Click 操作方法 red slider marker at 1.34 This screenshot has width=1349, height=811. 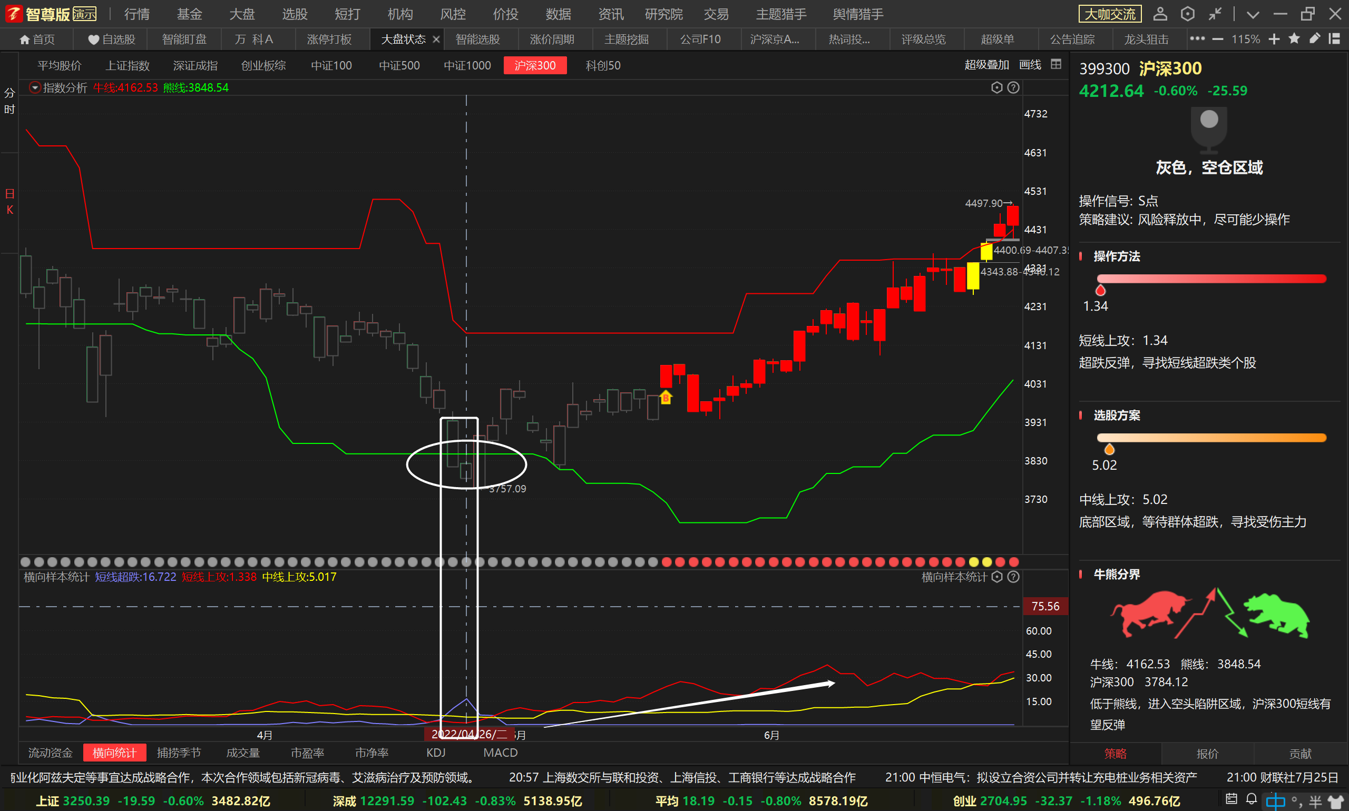coord(1101,290)
